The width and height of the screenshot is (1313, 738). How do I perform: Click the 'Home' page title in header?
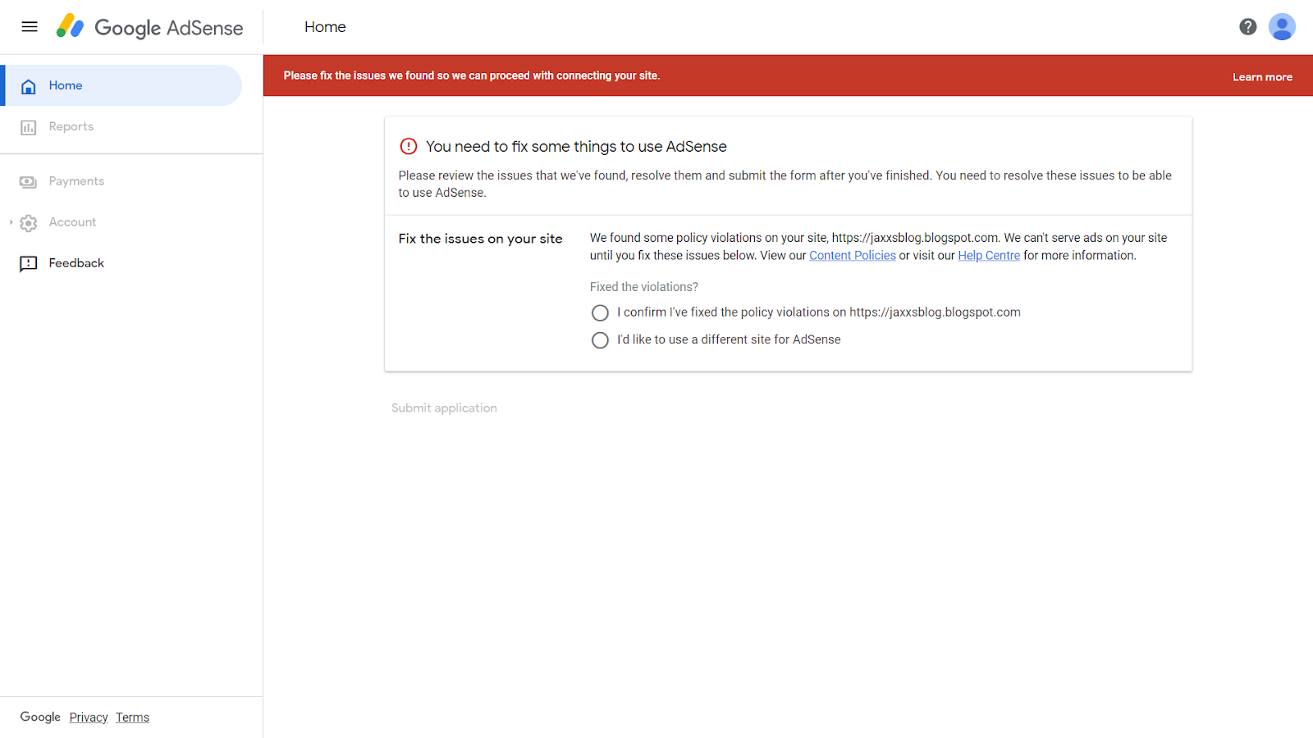click(x=325, y=27)
